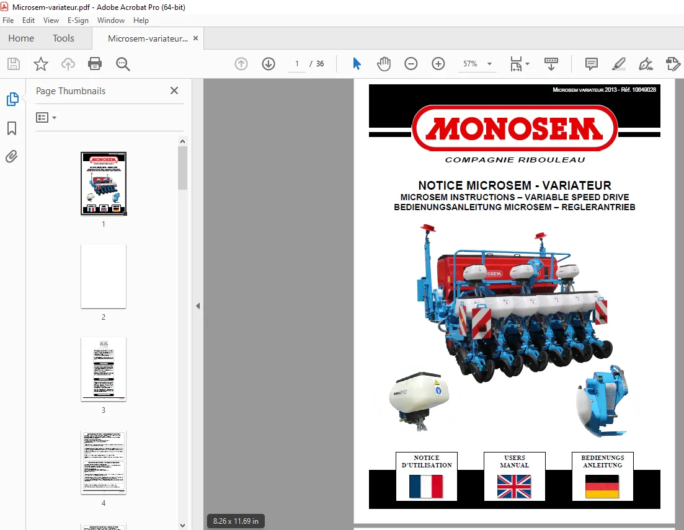The width and height of the screenshot is (684, 530).
Task: Open the View menu
Action: 51,20
